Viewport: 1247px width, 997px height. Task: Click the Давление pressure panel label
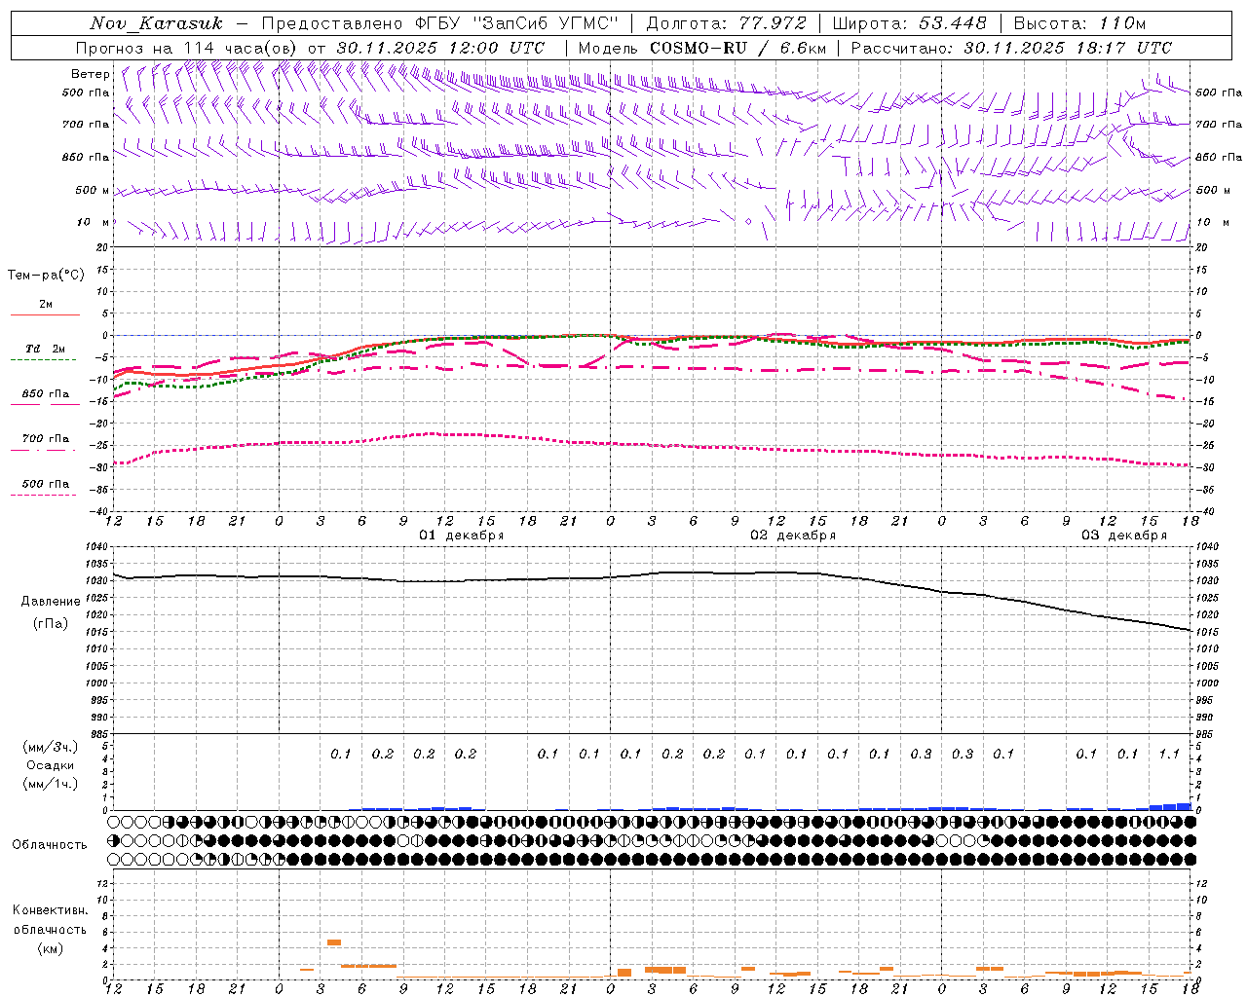point(51,601)
